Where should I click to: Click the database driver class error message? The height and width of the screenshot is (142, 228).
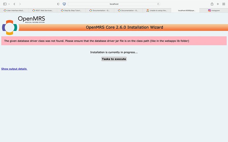(96, 41)
